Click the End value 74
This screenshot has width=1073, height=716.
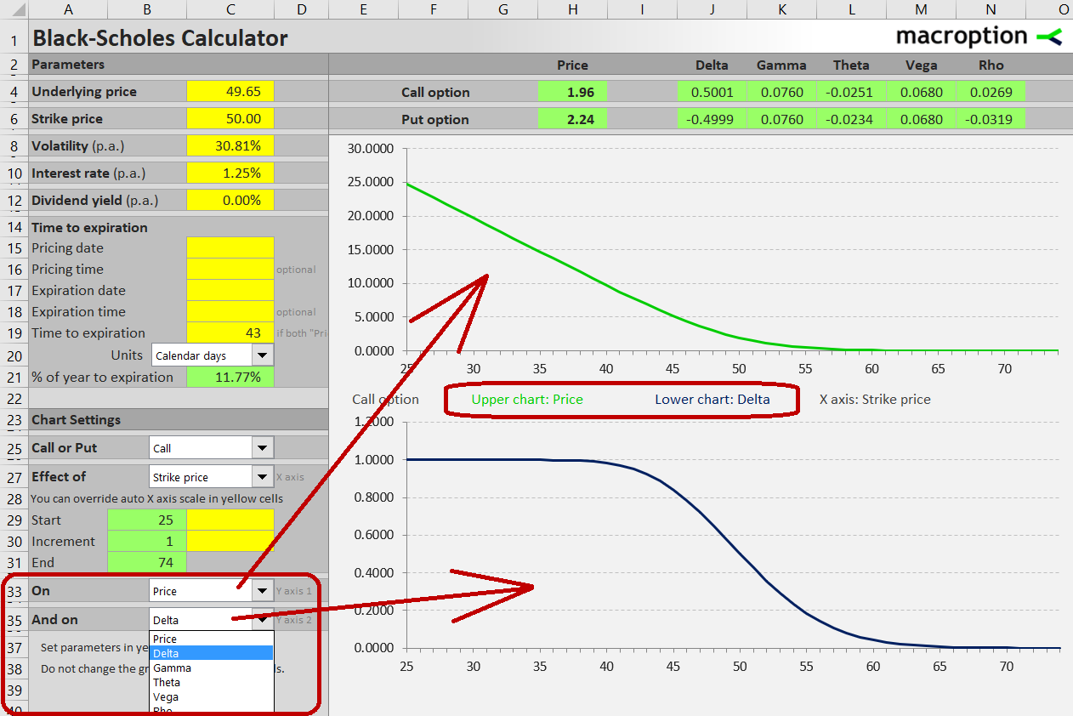click(x=146, y=562)
